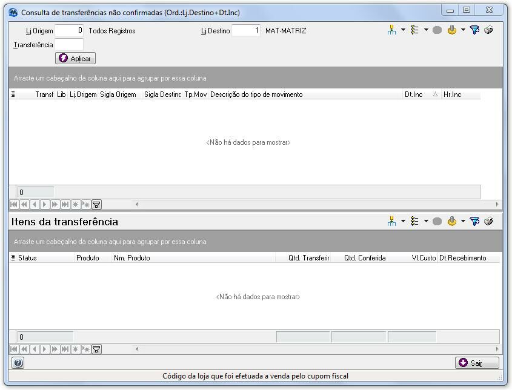Click the top toolbar grouping hierarchy icon
The width and height of the screenshot is (512, 390).
(391, 30)
